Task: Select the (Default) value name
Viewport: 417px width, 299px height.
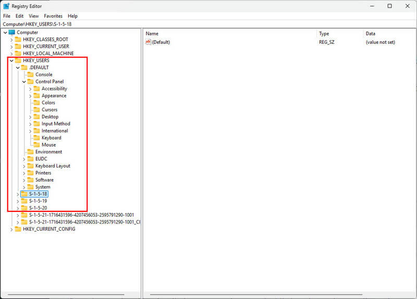Action: 161,42
